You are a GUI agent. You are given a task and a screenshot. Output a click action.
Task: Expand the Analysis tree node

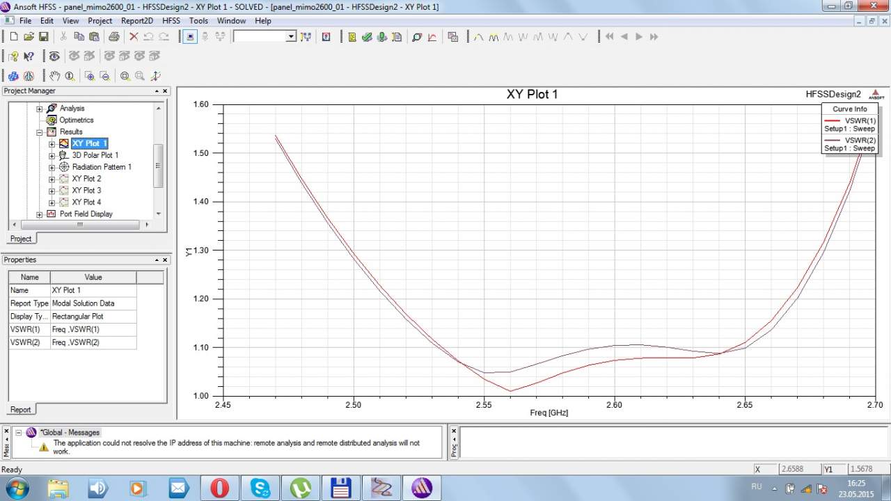click(40, 109)
